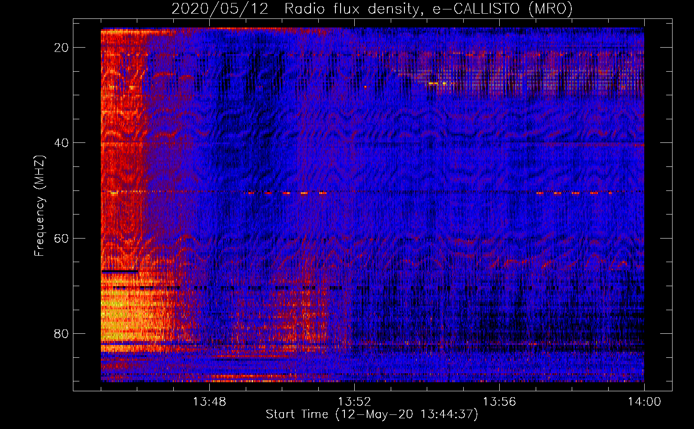
Task: Click the '60' frequency tick label
Action: tap(62, 238)
